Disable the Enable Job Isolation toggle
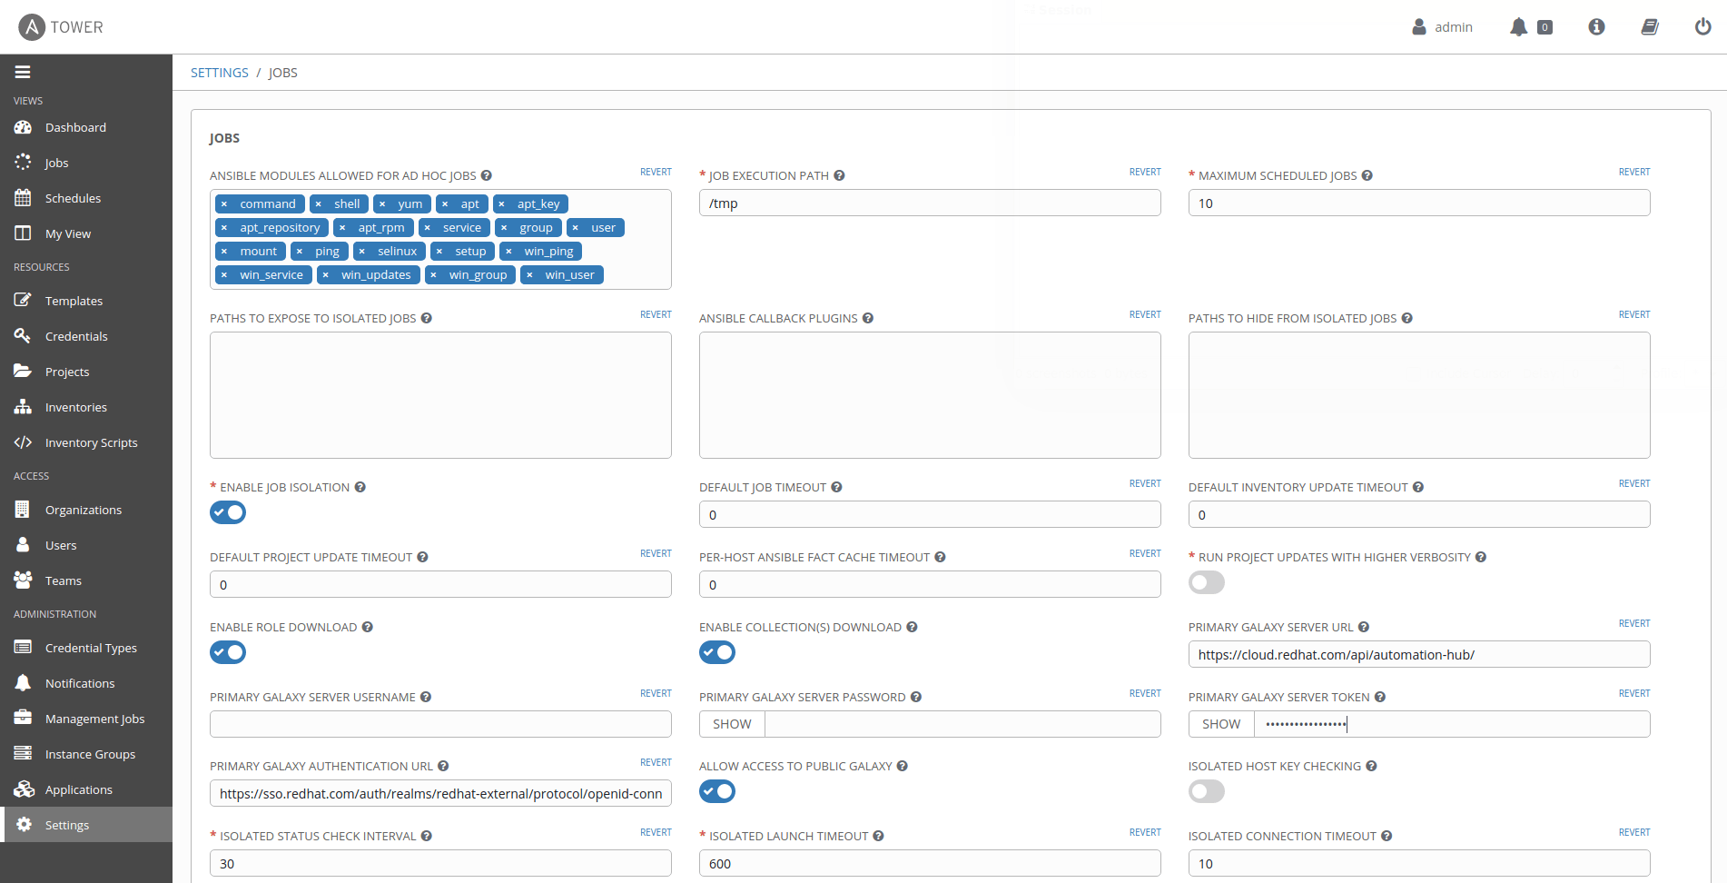 coord(227,512)
